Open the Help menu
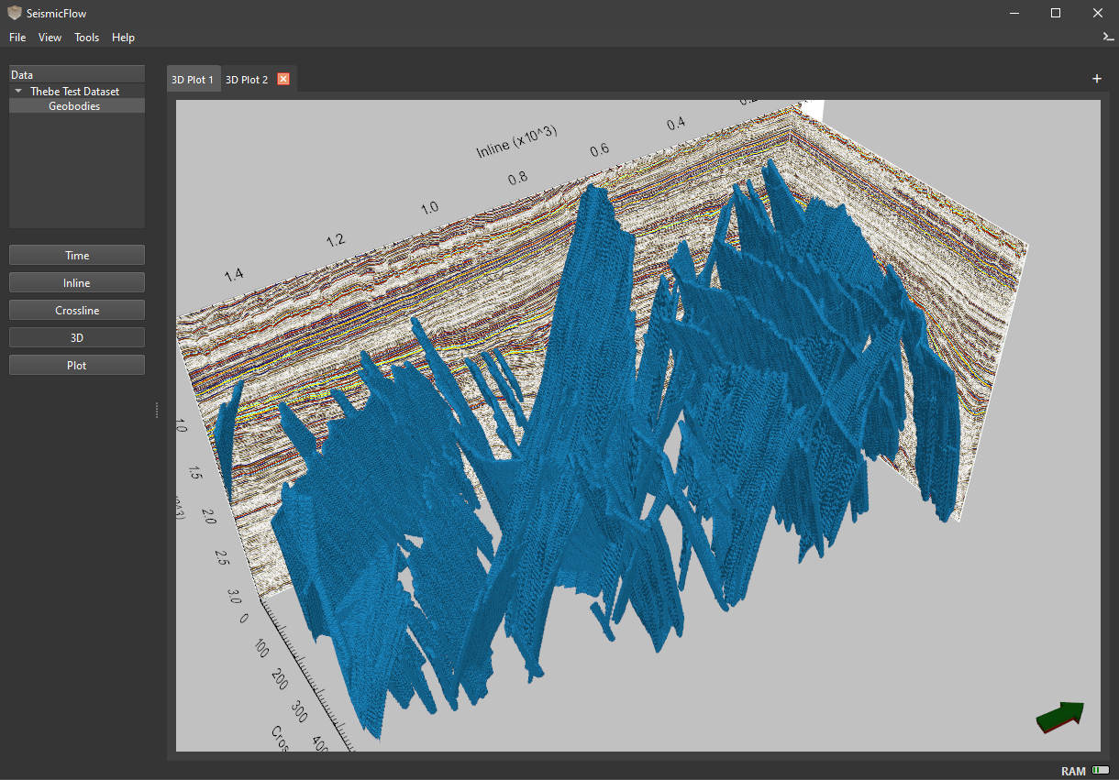Viewport: 1119px width, 780px height. click(123, 38)
